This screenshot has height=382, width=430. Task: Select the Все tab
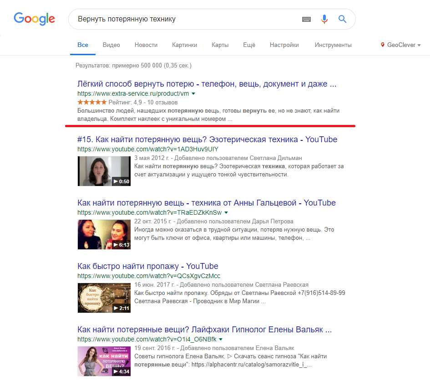point(82,45)
